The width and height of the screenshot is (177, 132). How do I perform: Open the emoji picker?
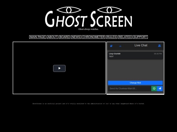click(154, 89)
